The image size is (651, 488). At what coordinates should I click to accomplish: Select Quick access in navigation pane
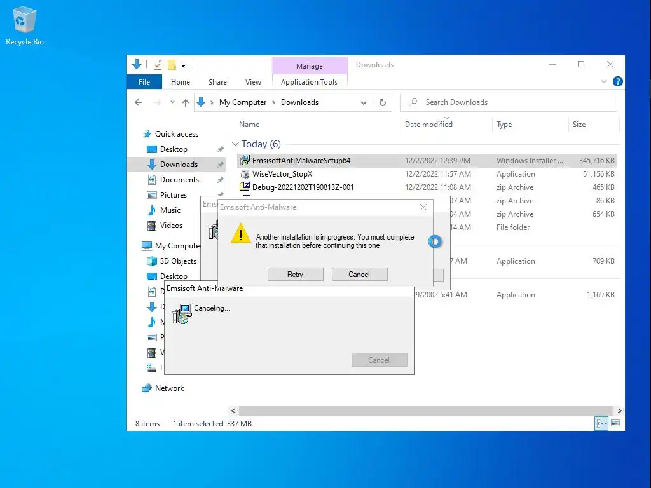coord(177,134)
